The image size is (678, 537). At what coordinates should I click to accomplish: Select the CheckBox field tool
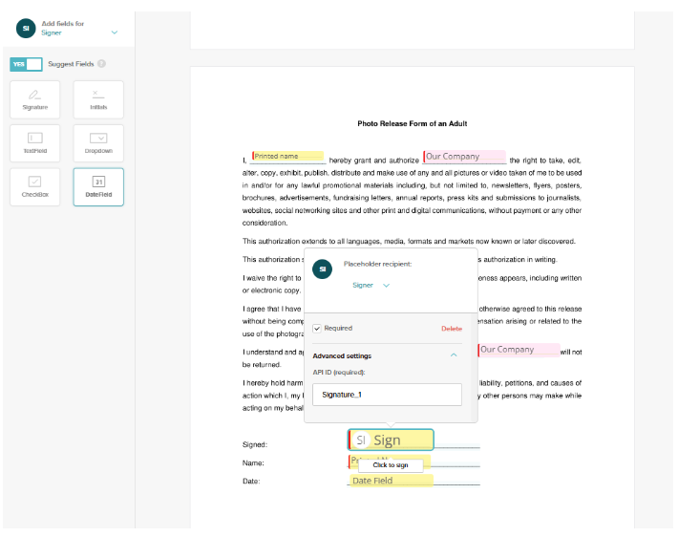coord(34,186)
